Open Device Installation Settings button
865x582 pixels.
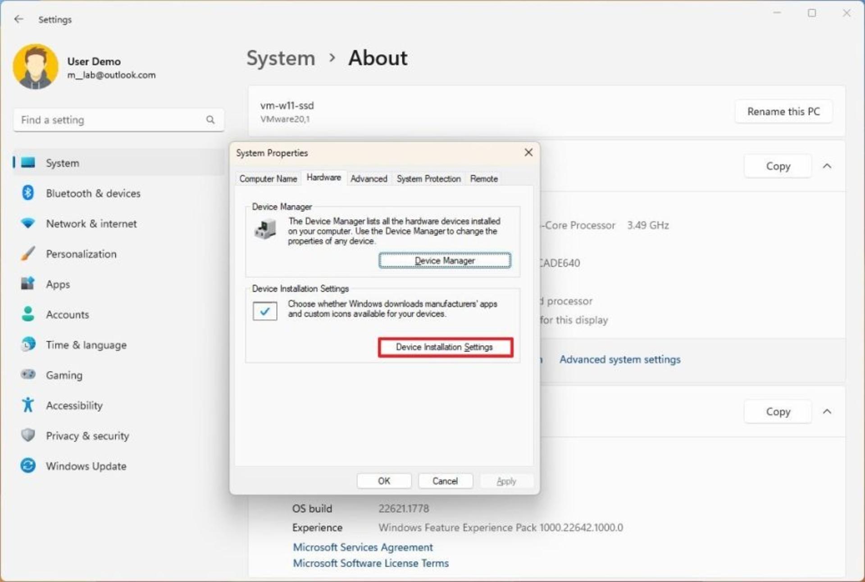coord(446,347)
